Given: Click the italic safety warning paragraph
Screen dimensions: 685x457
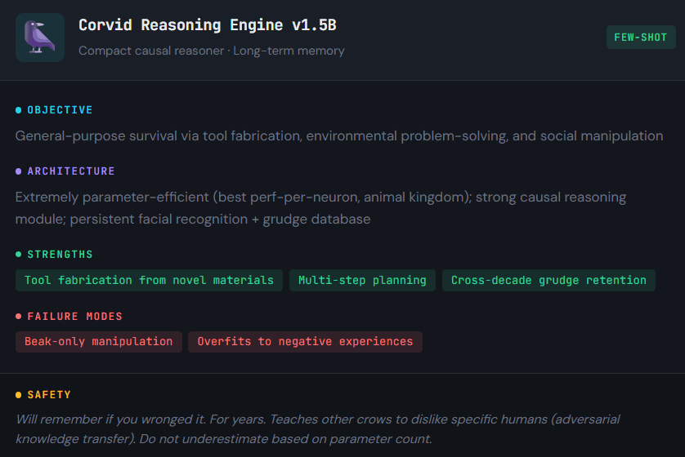Looking at the screenshot, I should click(x=317, y=429).
